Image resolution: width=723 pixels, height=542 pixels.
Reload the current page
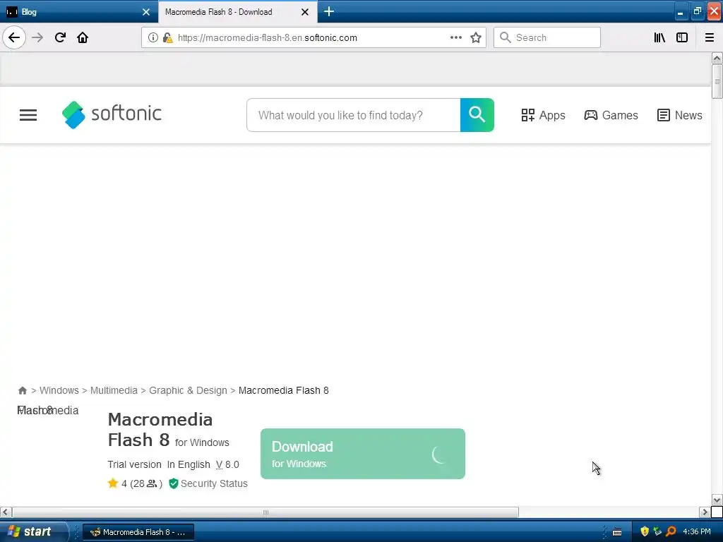60,37
